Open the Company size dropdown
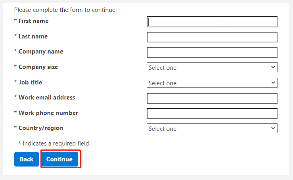 point(212,67)
